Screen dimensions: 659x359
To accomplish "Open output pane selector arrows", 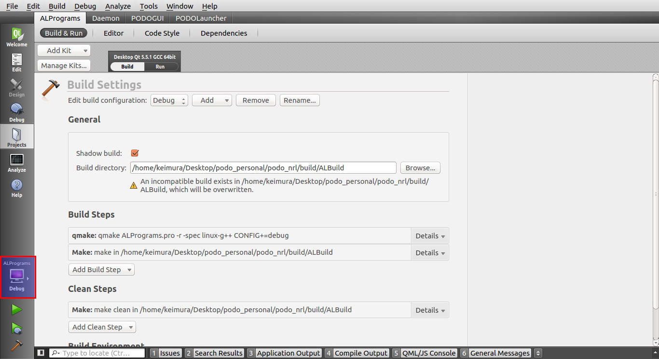I will [538, 353].
